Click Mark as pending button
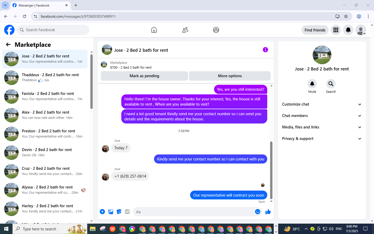Screen dimensions: 374x234 click(x=144, y=76)
